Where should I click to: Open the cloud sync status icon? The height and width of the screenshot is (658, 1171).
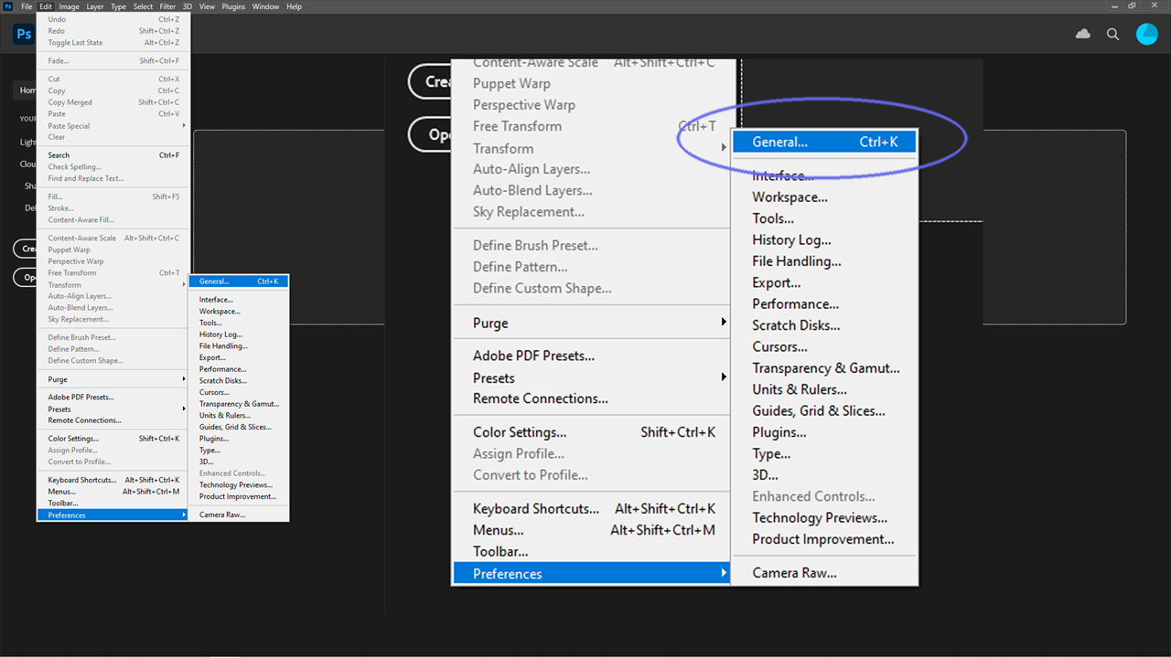pos(1083,34)
